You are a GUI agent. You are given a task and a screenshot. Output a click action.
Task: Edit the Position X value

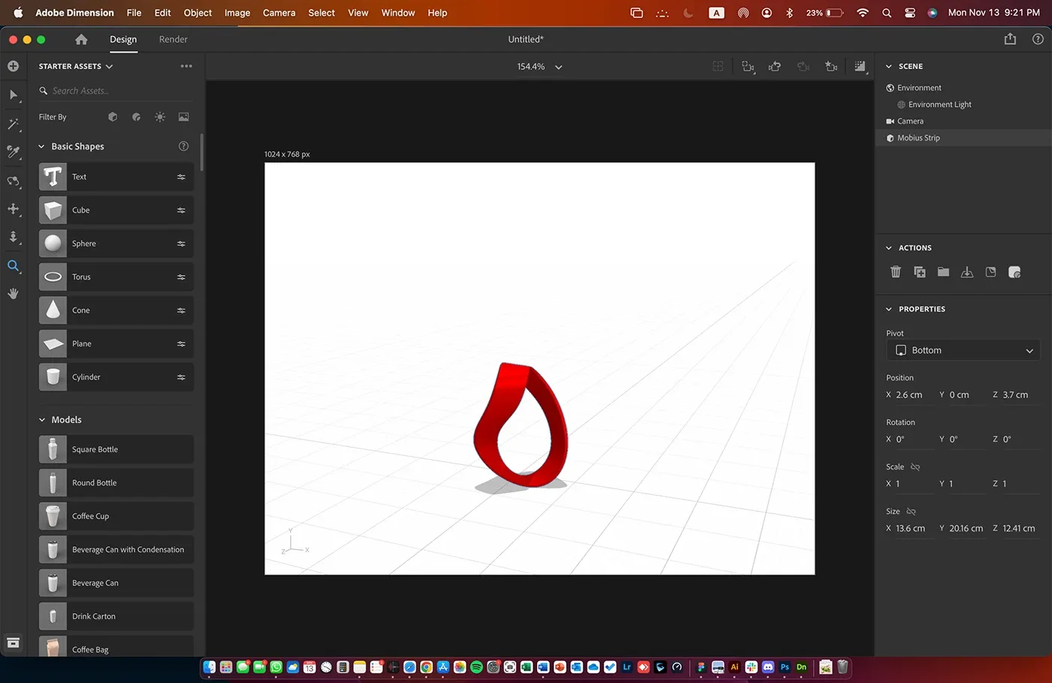pos(909,395)
